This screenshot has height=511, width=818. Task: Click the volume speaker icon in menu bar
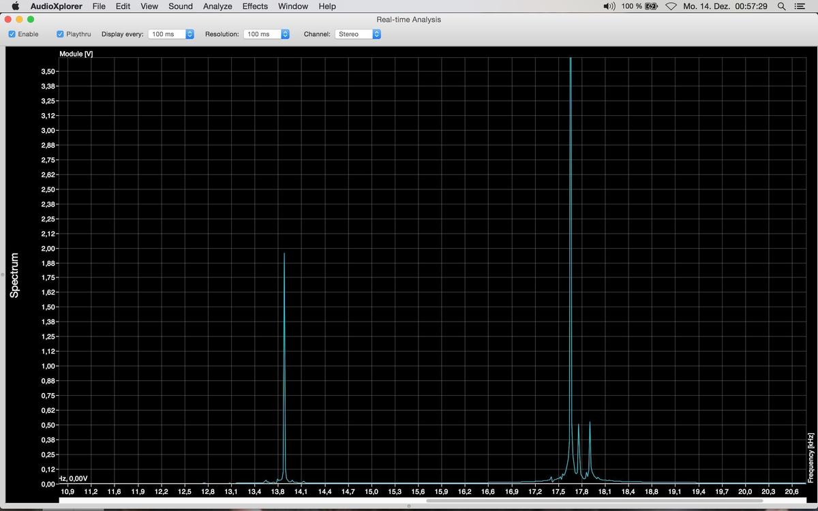(x=609, y=6)
